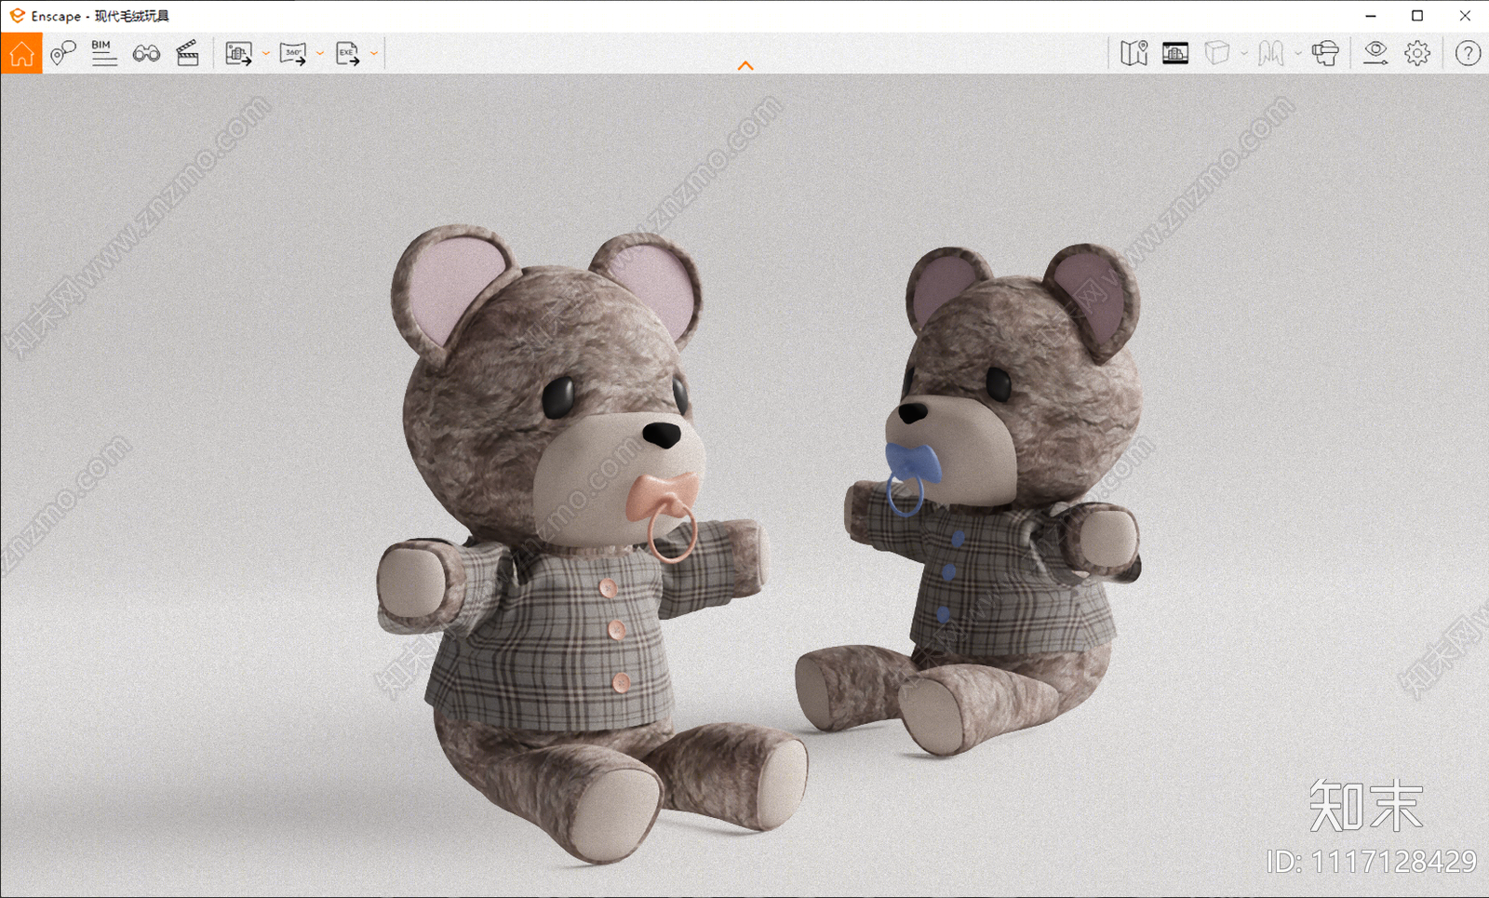Open the BIM information panel

[104, 53]
